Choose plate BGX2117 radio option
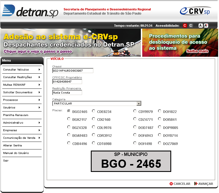Screen dimensions: 219x193 coord(69,119)
